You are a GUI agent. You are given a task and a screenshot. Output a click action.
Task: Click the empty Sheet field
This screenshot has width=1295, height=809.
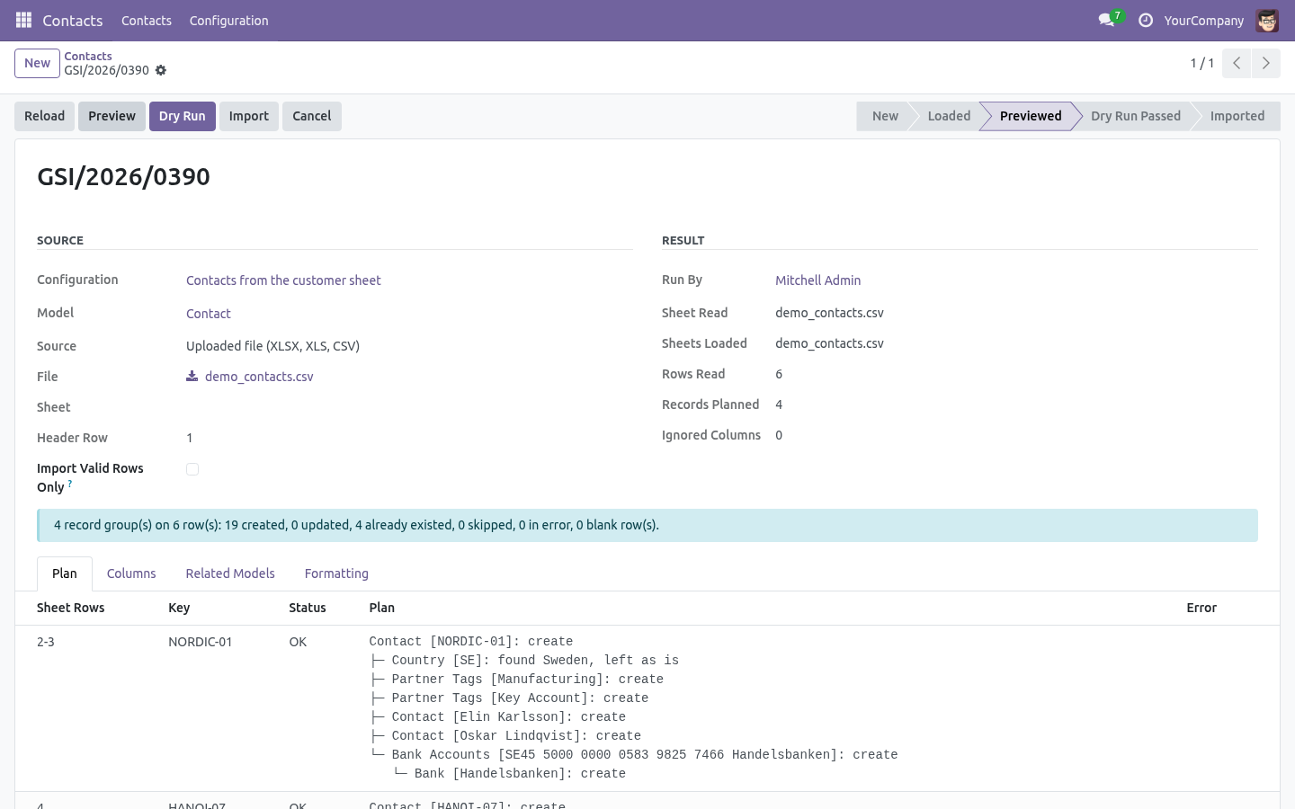click(x=409, y=407)
